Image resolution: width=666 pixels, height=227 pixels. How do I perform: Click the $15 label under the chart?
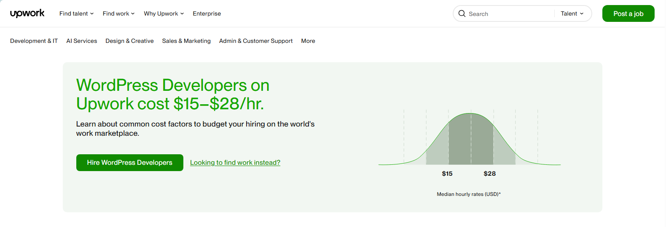(447, 174)
